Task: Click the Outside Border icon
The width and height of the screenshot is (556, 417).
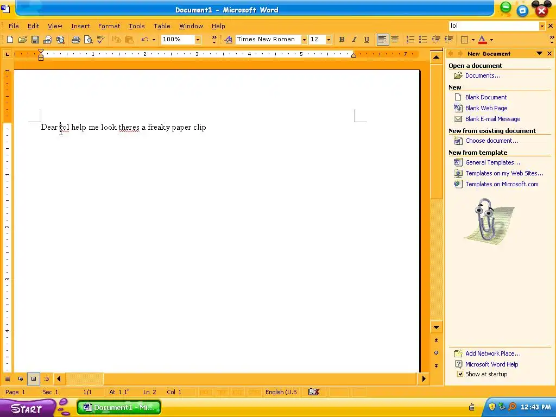Action: coord(464,39)
